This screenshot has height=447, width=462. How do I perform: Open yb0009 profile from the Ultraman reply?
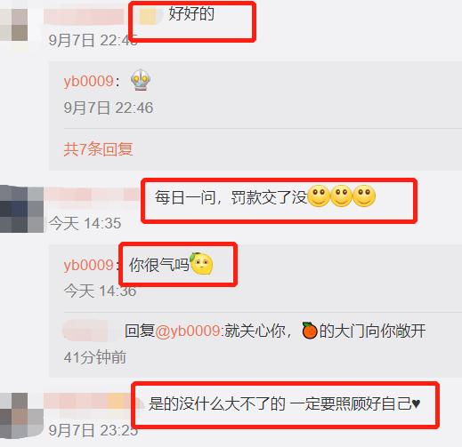pos(88,81)
